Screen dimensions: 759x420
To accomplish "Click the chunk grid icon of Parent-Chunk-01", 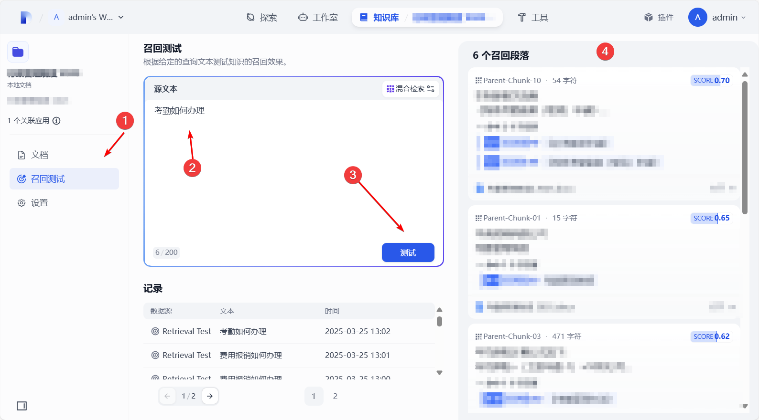I will coord(478,218).
